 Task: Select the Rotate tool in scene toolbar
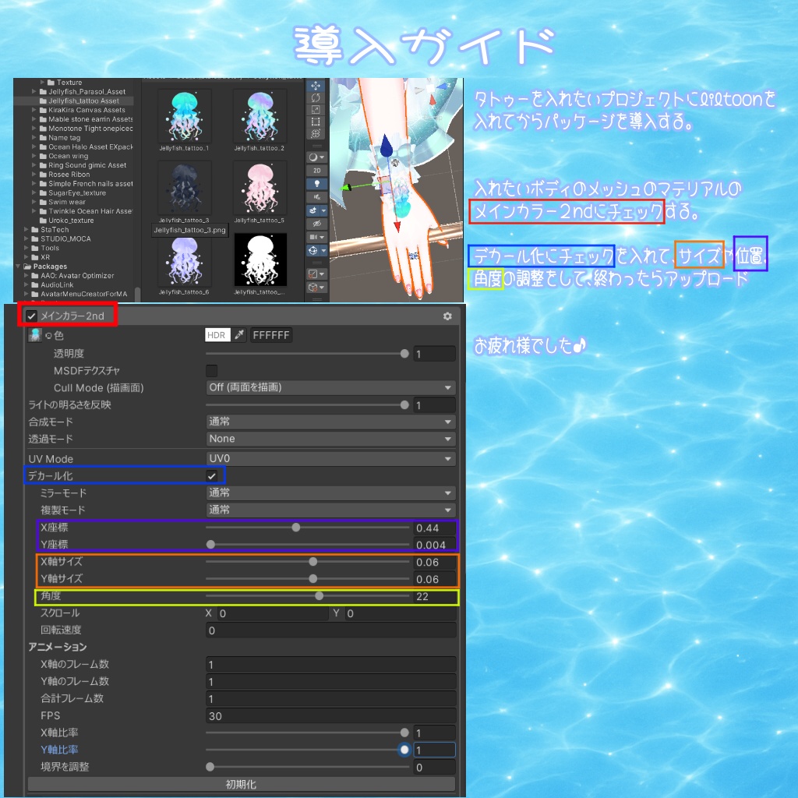(x=316, y=97)
